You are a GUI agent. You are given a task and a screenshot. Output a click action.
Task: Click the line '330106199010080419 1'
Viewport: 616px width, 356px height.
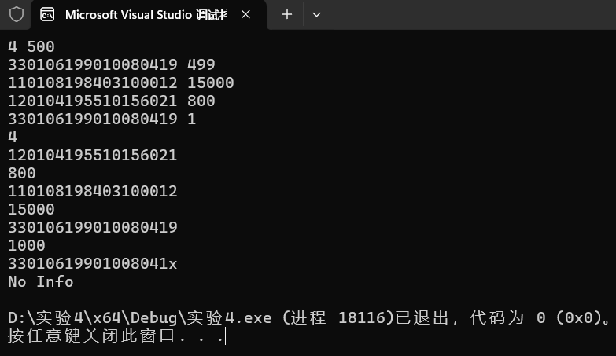click(x=101, y=119)
